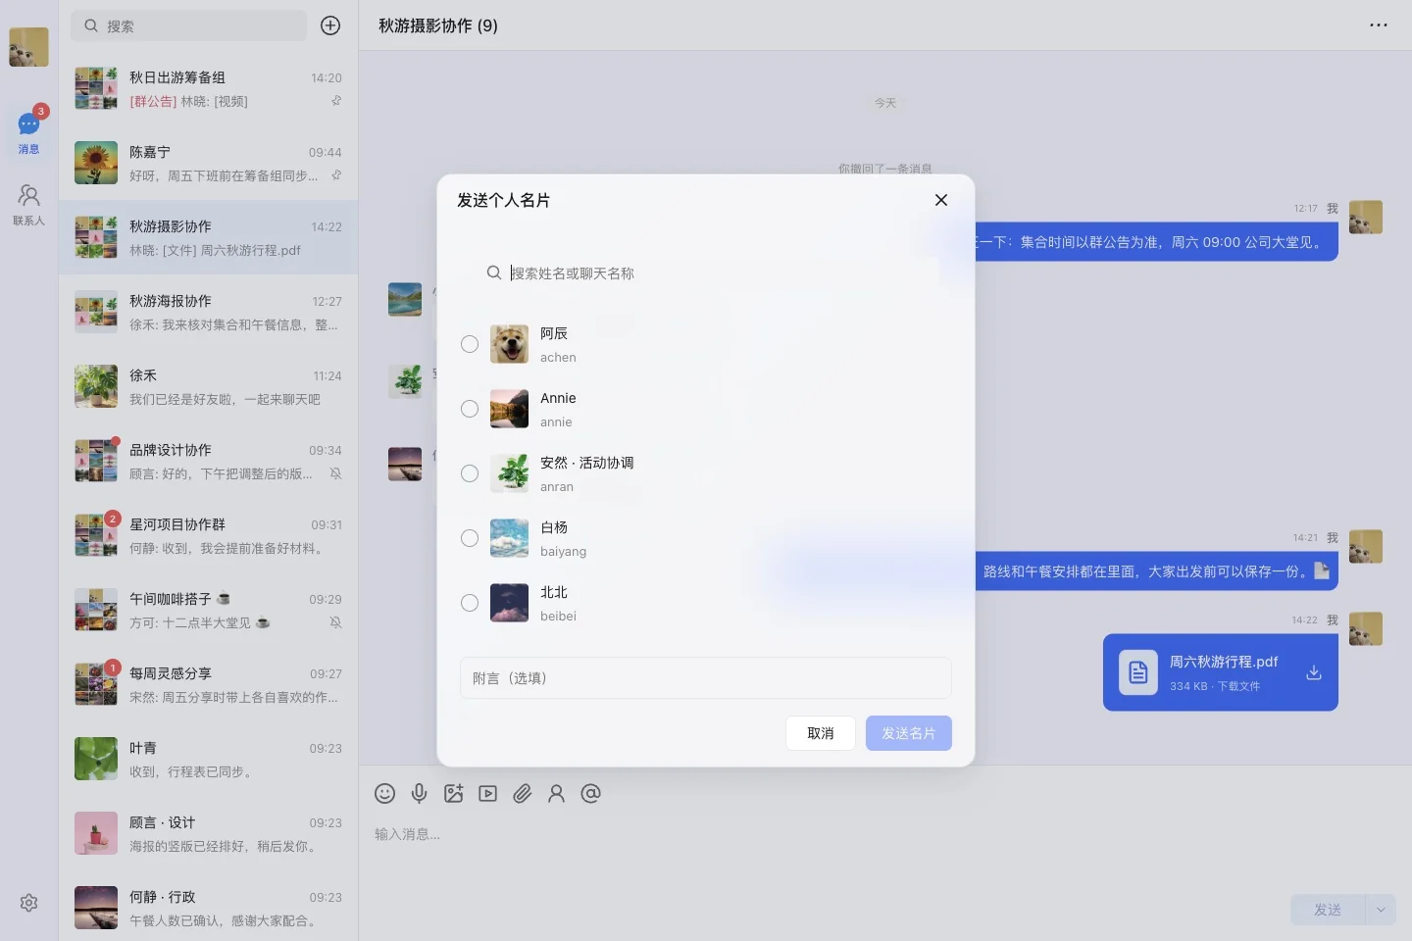Click the muted bell icon on 品牌设计协作

coord(335,473)
